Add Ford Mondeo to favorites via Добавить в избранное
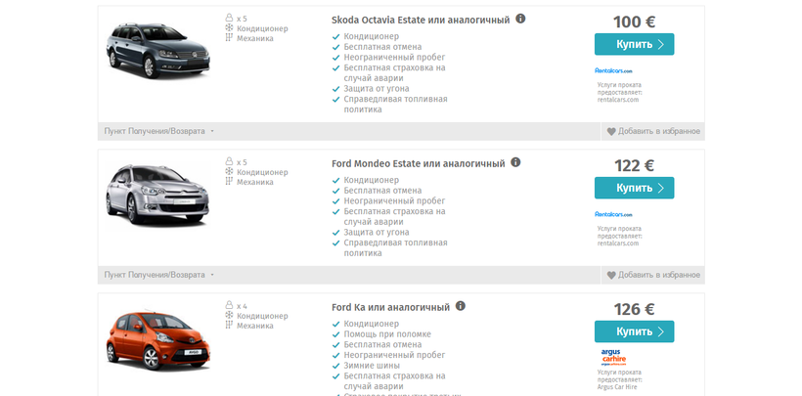 [x=658, y=275]
